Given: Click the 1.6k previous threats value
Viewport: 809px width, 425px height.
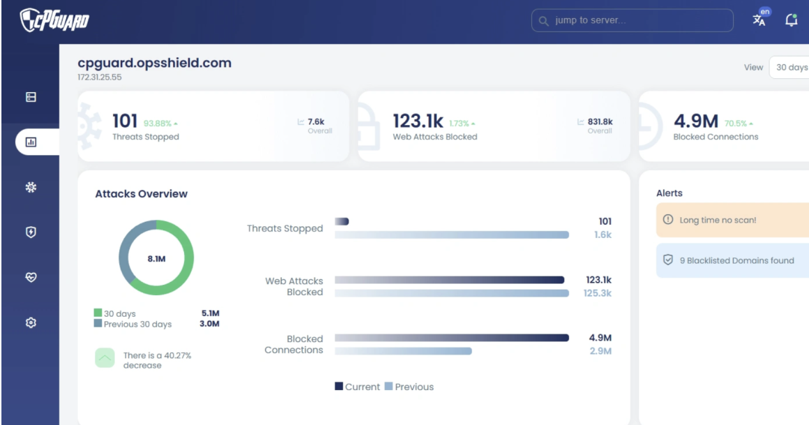Looking at the screenshot, I should tap(603, 235).
